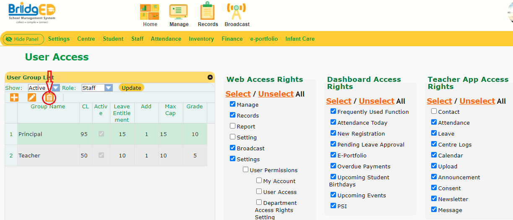The height and width of the screenshot is (220, 513).
Task: Click Select All under Web Access Rights
Action: 238,94
